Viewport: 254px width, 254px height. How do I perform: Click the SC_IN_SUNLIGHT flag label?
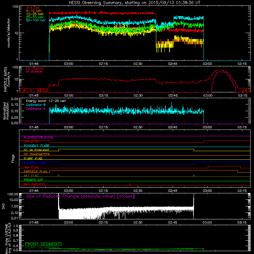pos(37,150)
